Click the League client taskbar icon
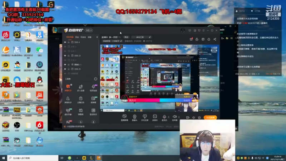This screenshot has width=286, height=161. point(92,158)
